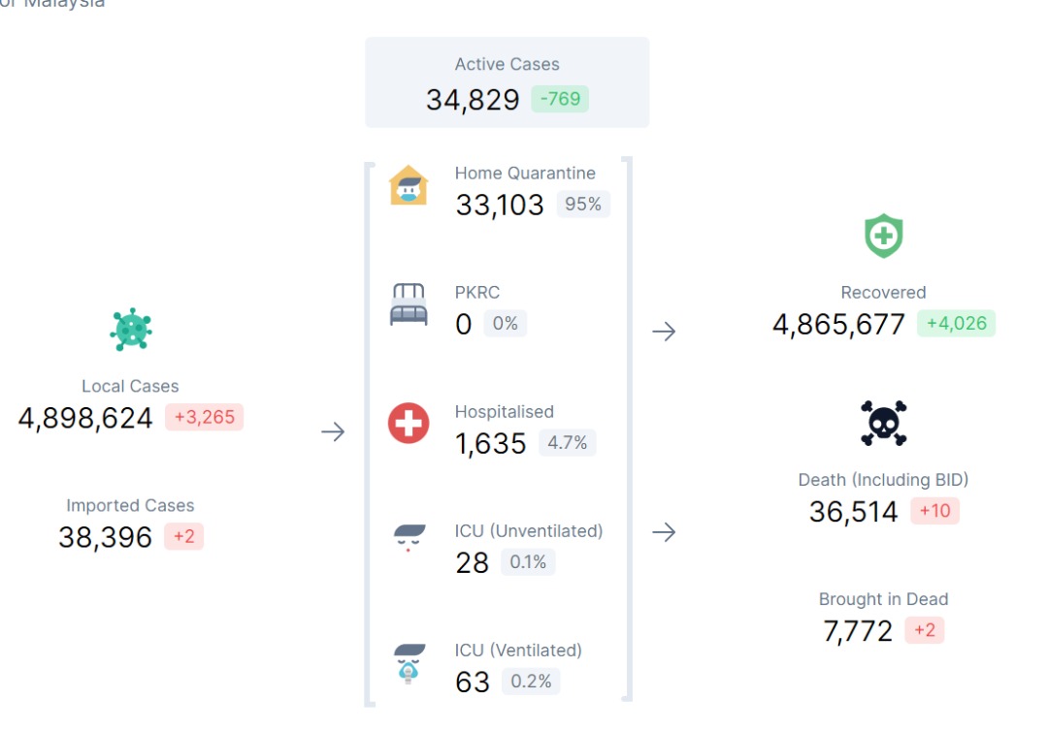This screenshot has width=1048, height=731.
Task: Click the skull and crossbones Death icon
Action: tap(883, 424)
